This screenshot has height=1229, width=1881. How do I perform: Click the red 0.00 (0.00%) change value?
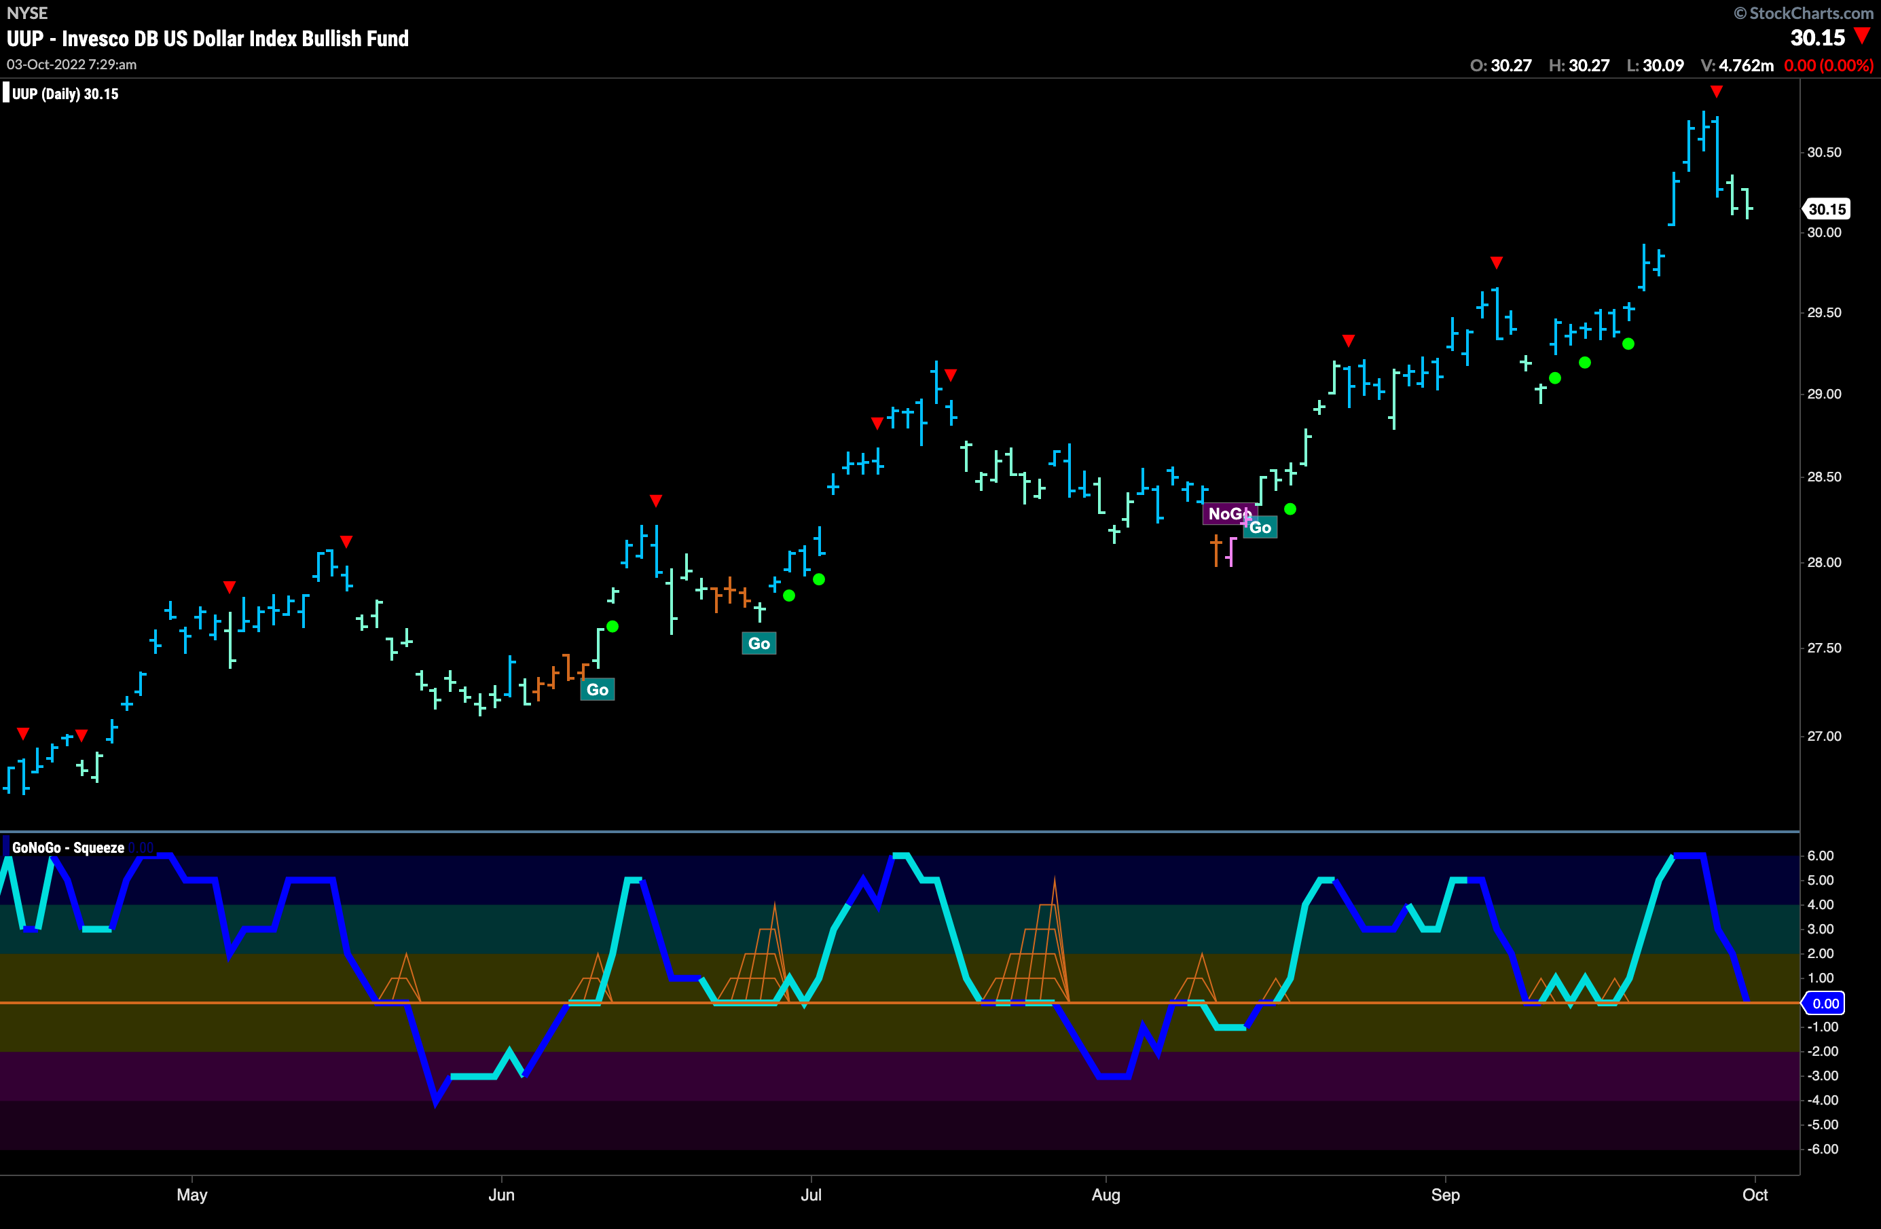click(1828, 66)
